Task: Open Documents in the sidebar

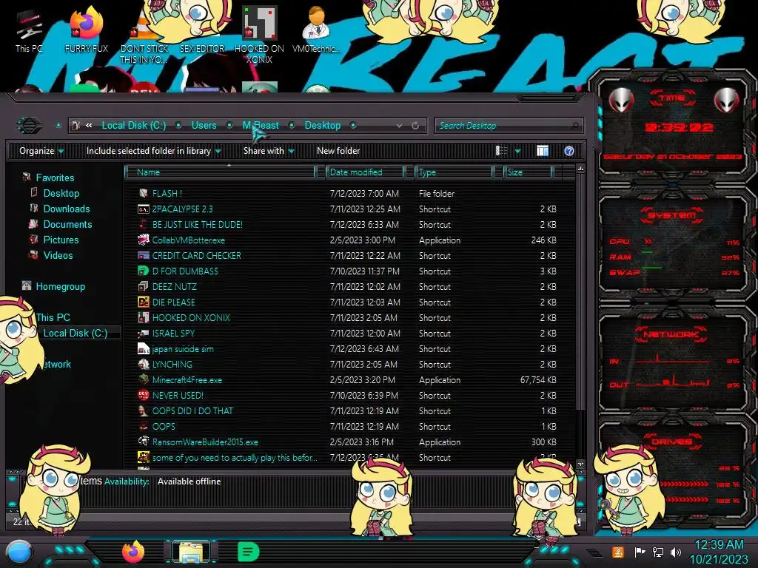Action: (67, 224)
